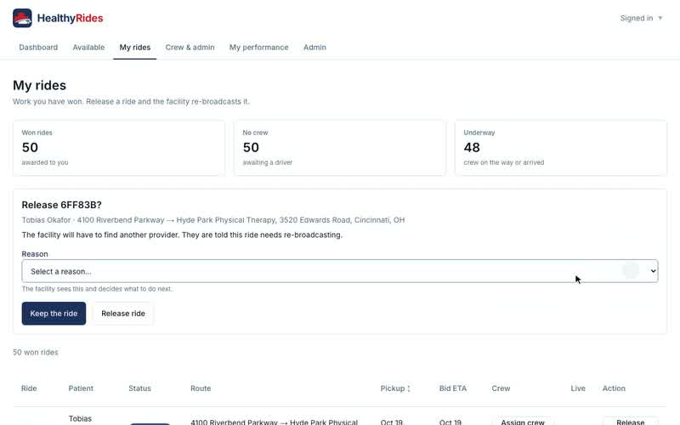Click Release in the Action column

pyautogui.click(x=630, y=422)
